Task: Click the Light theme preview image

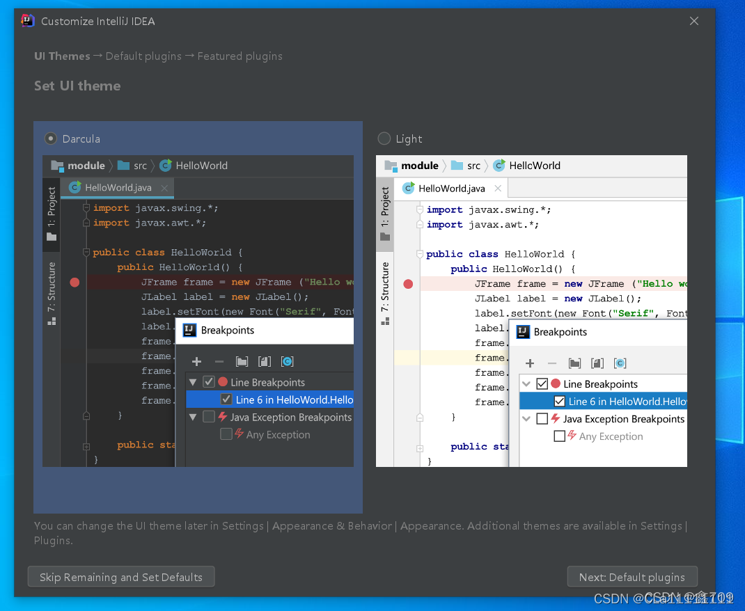Action: coord(531,311)
